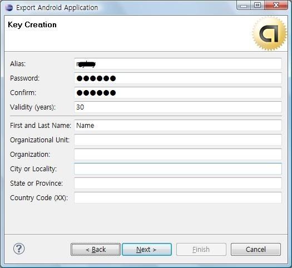
Task: Click the help question mark icon
Action: [19, 249]
